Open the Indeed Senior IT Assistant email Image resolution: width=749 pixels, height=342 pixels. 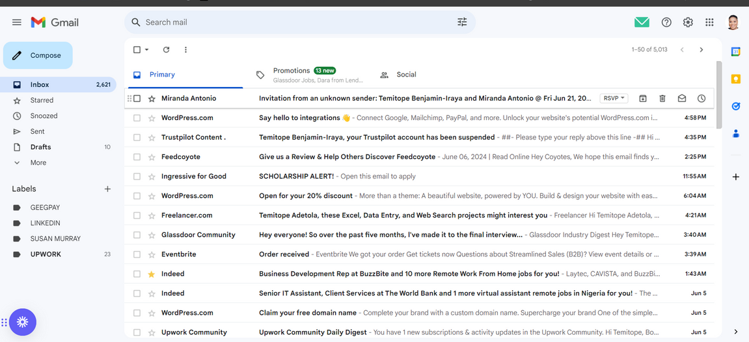[420, 293]
